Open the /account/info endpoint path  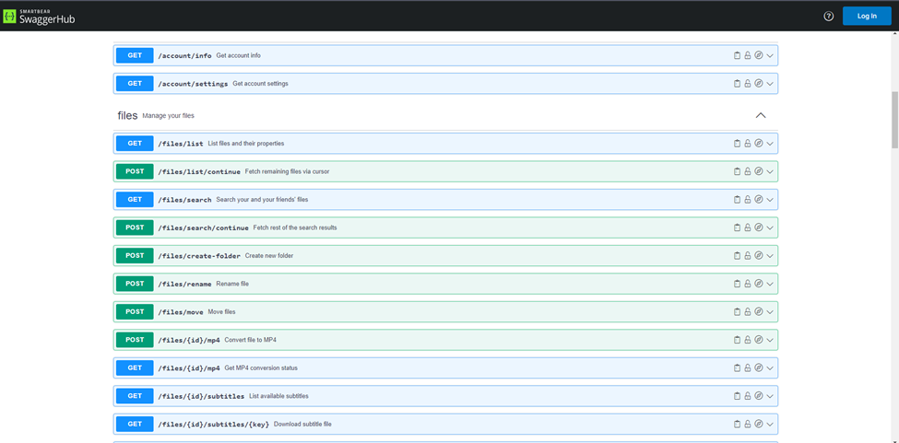point(184,55)
